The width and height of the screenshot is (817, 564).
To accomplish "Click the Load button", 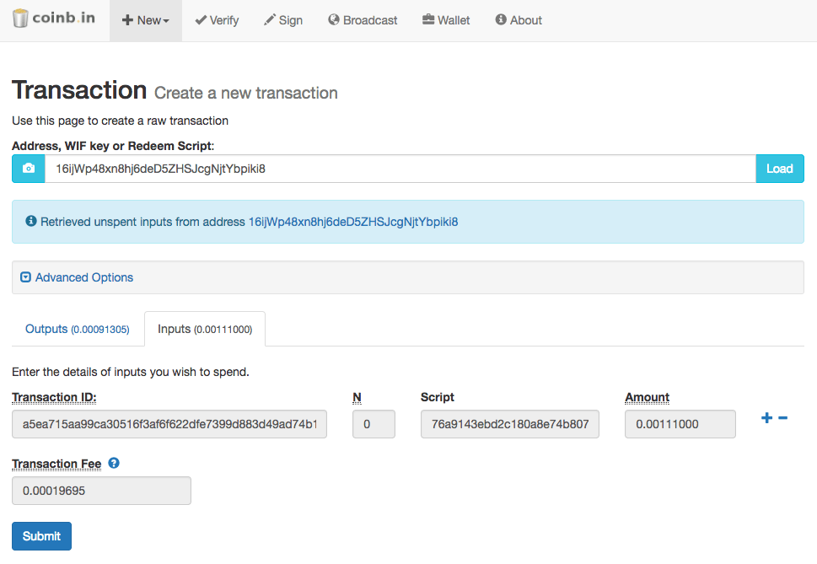I will (x=780, y=169).
